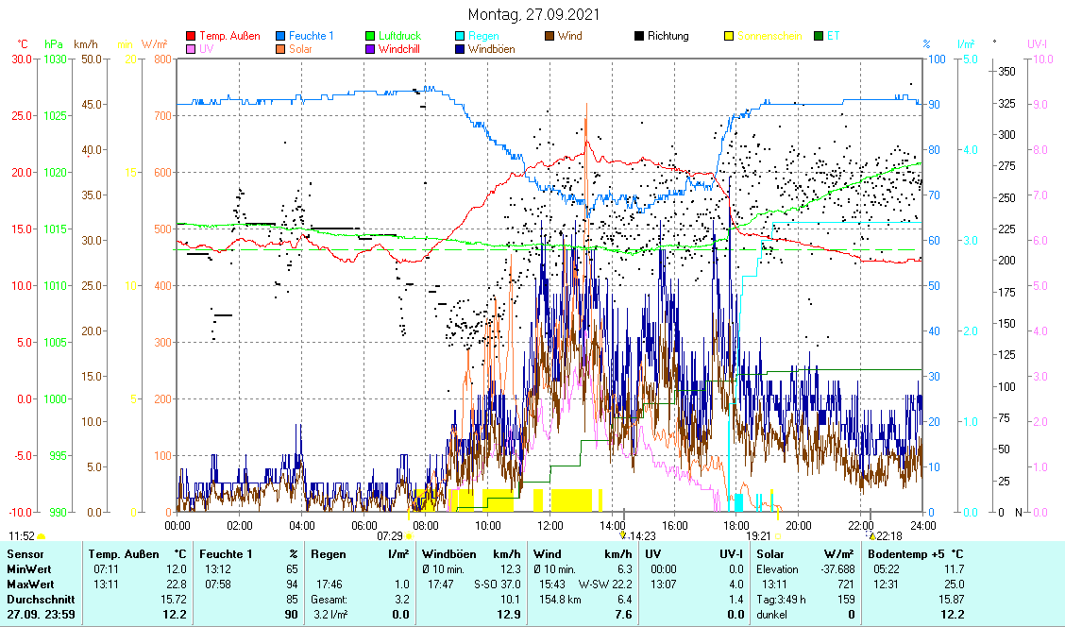Click the orange Solar legend square
Screen dimensions: 1065x627
282,49
